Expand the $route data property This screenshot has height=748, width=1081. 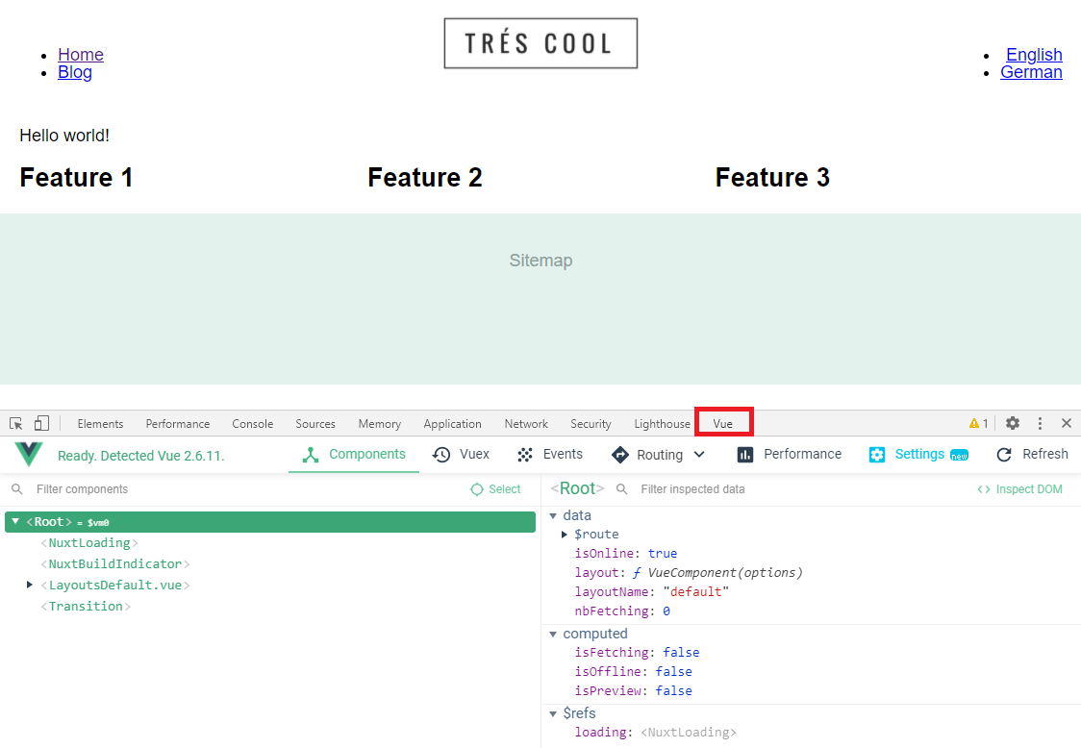click(x=565, y=534)
